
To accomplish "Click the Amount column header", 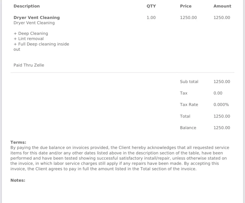I will pos(222,6).
